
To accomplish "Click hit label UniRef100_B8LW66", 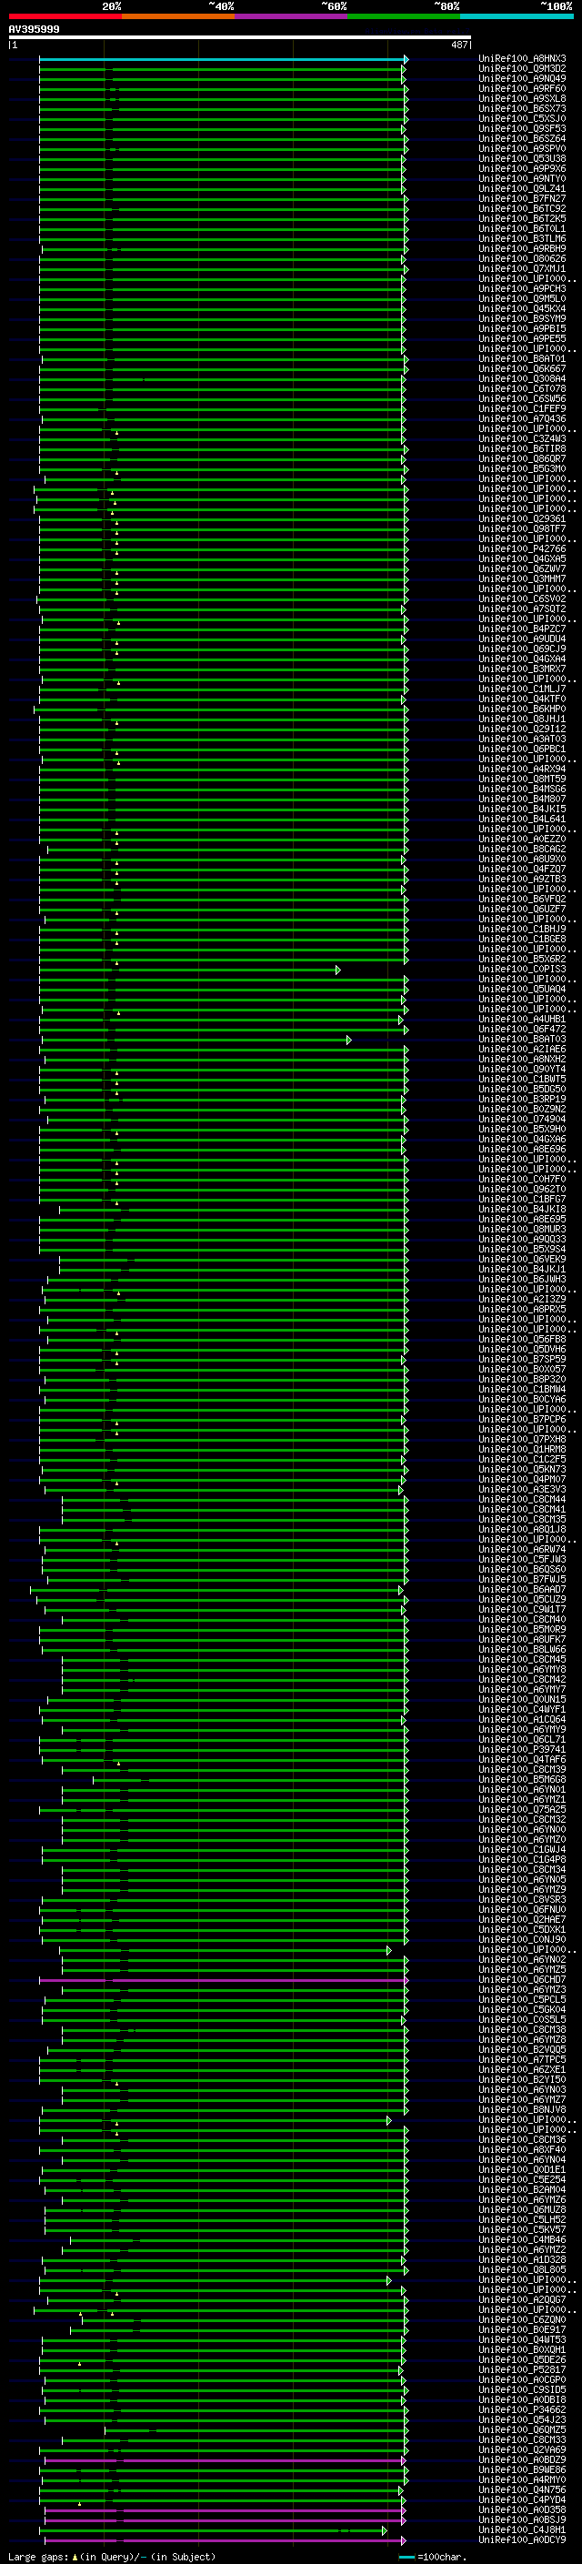I will (522, 1649).
